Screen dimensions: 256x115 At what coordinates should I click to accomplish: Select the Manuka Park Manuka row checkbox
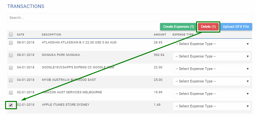click(x=11, y=55)
